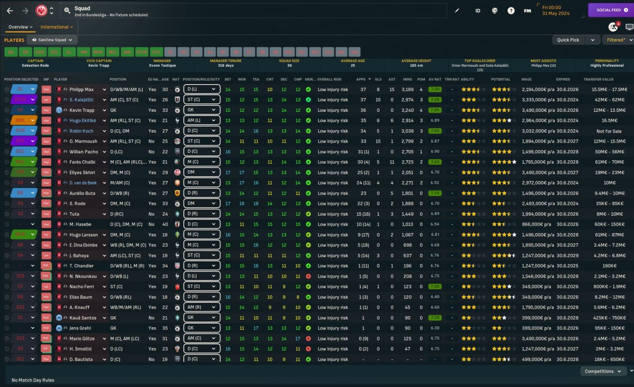Image resolution: width=634 pixels, height=387 pixels.
Task: Click the pencil edit icon
Action: coord(457,10)
